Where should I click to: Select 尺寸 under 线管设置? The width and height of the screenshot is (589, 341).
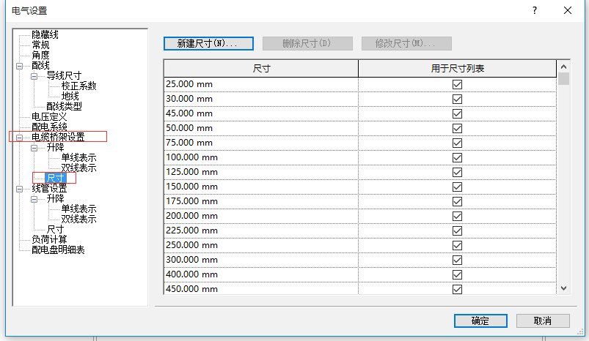coord(55,229)
